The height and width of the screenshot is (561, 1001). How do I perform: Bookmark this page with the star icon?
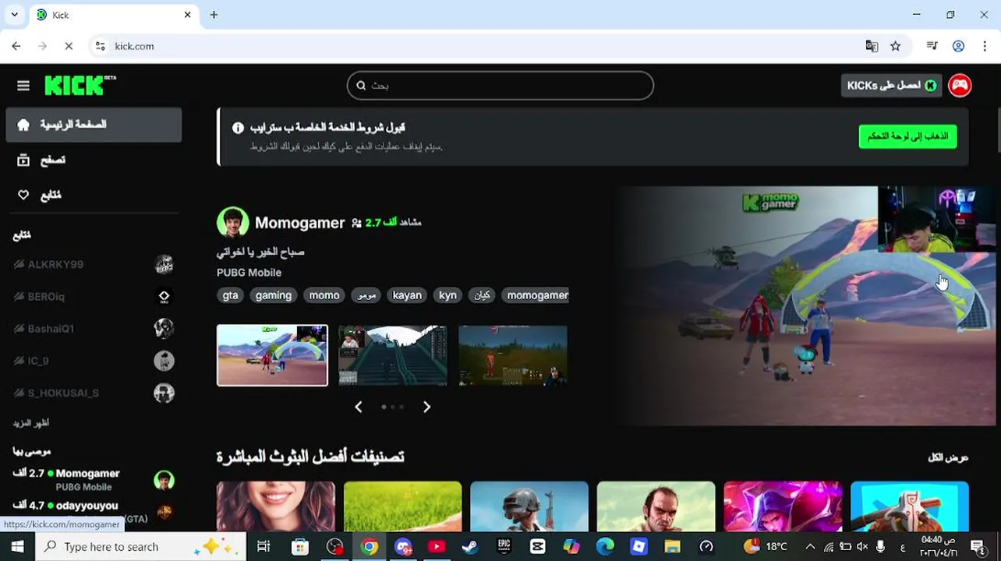pyautogui.click(x=895, y=46)
